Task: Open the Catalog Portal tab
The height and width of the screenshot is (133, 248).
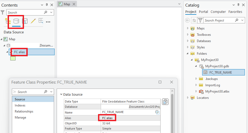Action: [x=203, y=12]
